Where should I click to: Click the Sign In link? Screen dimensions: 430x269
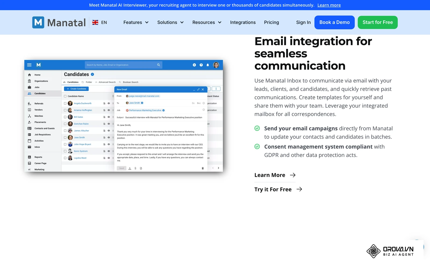(303, 22)
